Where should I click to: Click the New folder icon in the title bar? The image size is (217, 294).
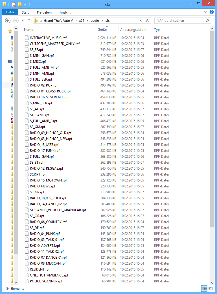[20, 4]
